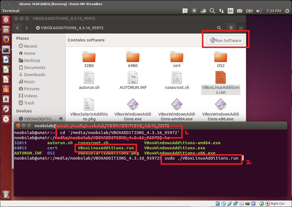Open Videos in the Places sidebar
This screenshot has height=207, width=292.
tap(28, 96)
